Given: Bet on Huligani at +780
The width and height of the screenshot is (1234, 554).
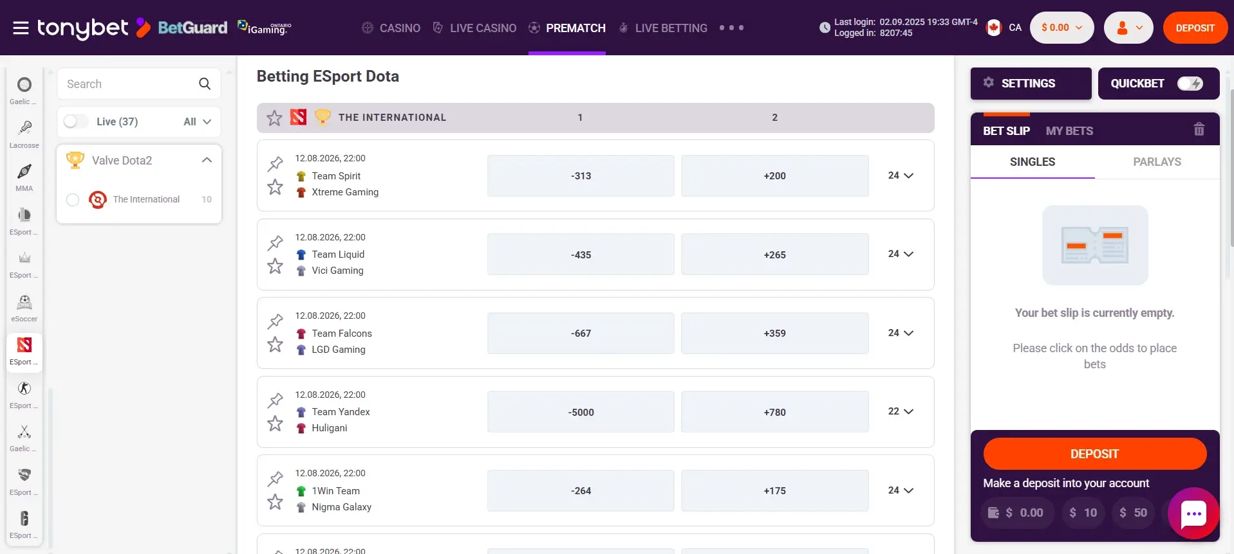Looking at the screenshot, I should click(775, 412).
